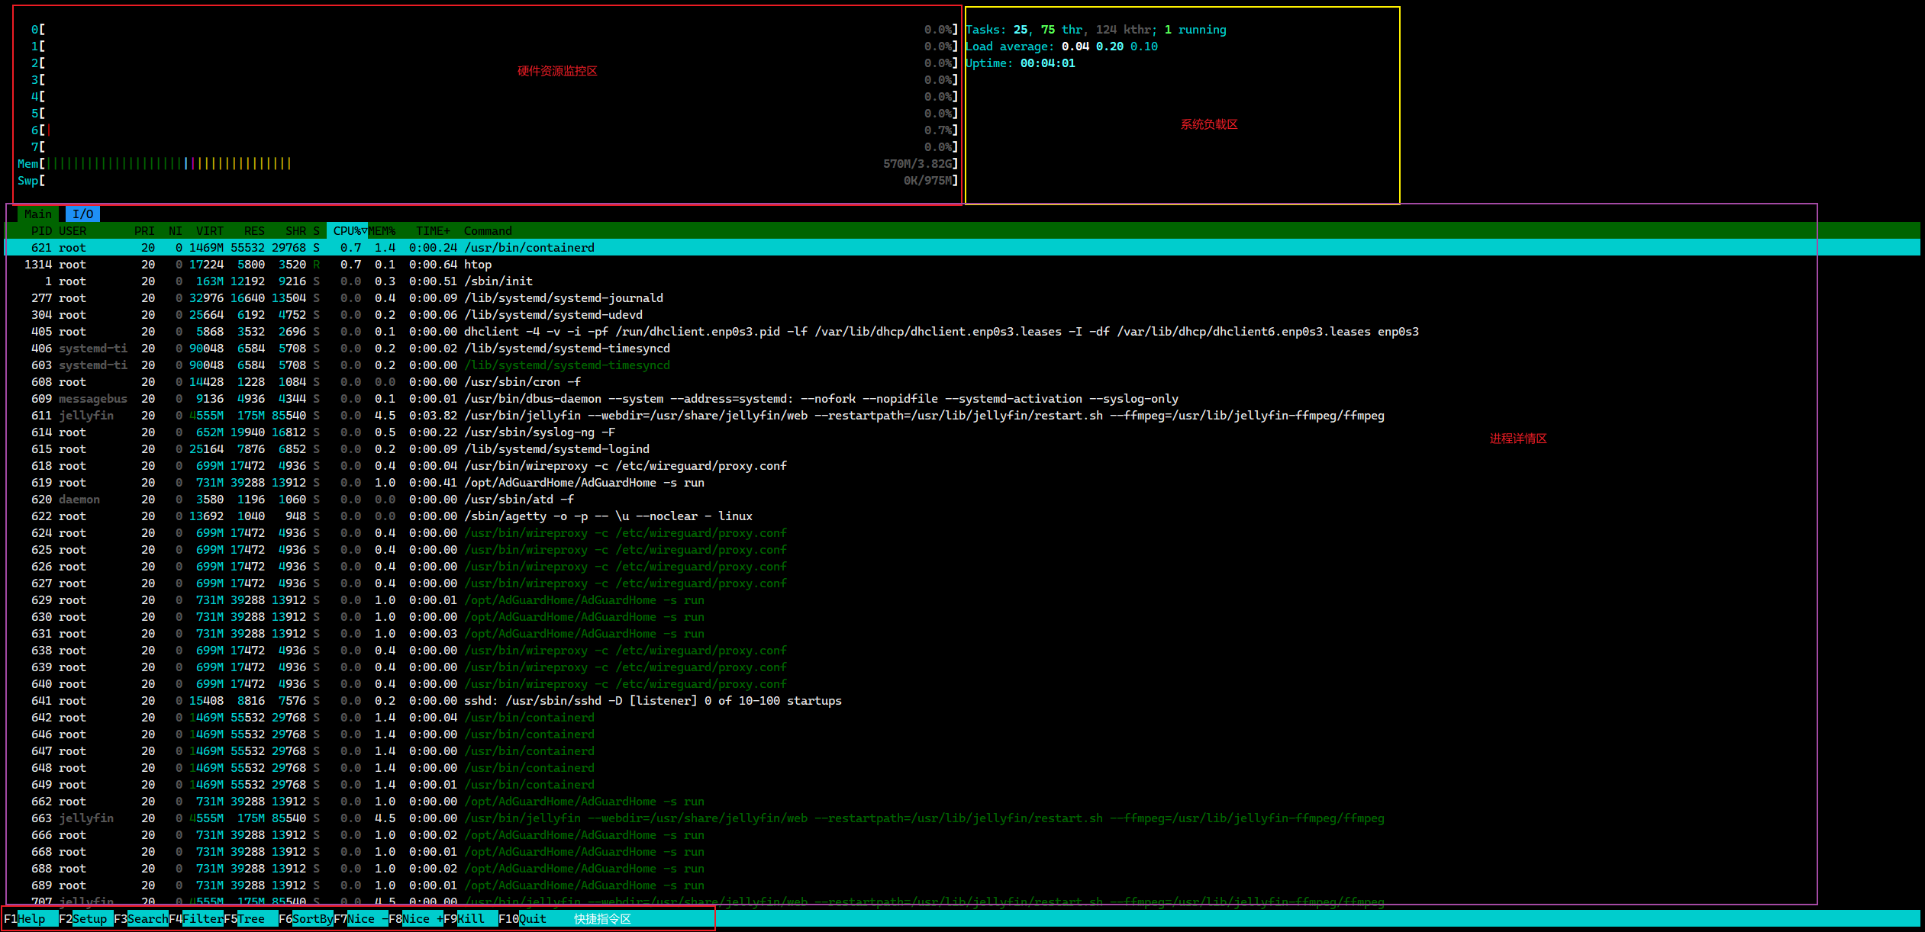This screenshot has width=1925, height=932.
Task: Select PID 618 wireproxy process row
Action: pos(962,466)
